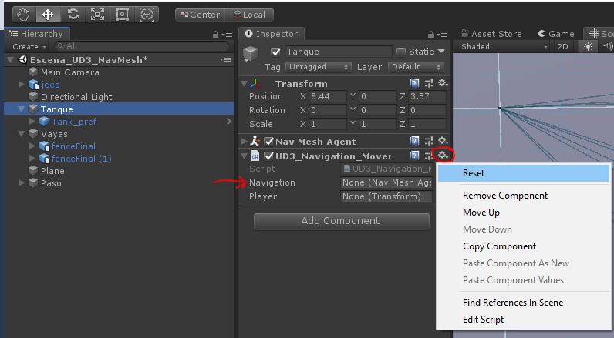This screenshot has height=338, width=614.
Task: Select the Move tool
Action: click(x=48, y=15)
